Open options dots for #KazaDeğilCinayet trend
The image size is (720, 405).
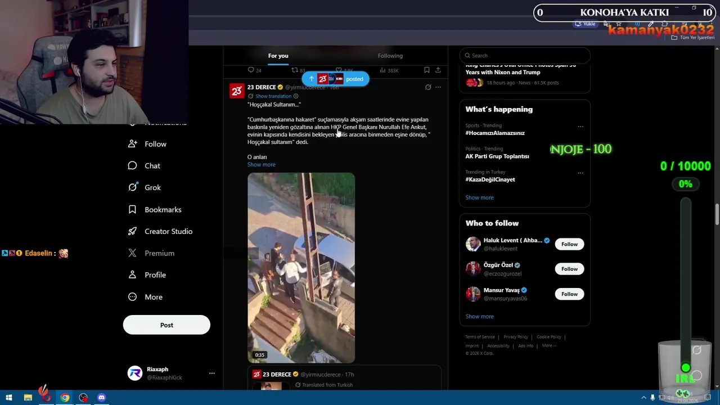(x=580, y=173)
